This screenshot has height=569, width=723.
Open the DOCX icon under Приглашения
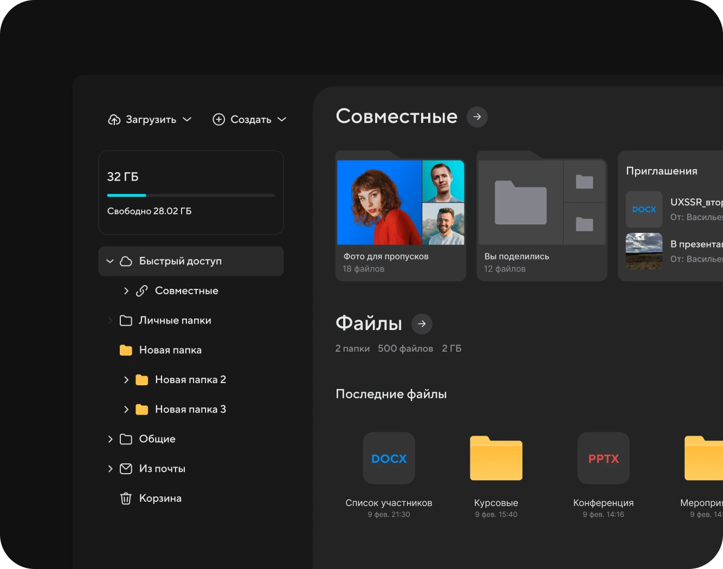(x=644, y=209)
